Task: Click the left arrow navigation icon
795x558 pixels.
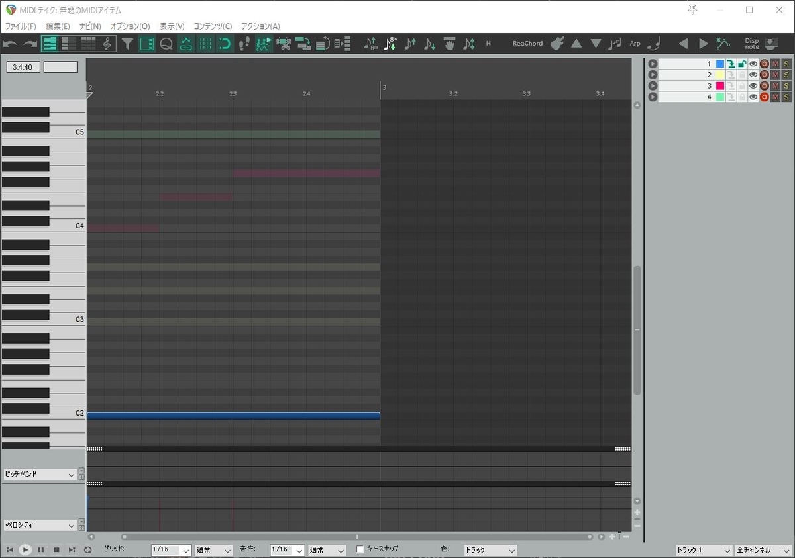Action: [684, 44]
